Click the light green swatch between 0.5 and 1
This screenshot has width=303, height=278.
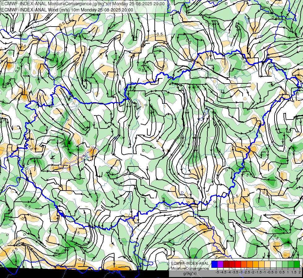pos(285,264)
